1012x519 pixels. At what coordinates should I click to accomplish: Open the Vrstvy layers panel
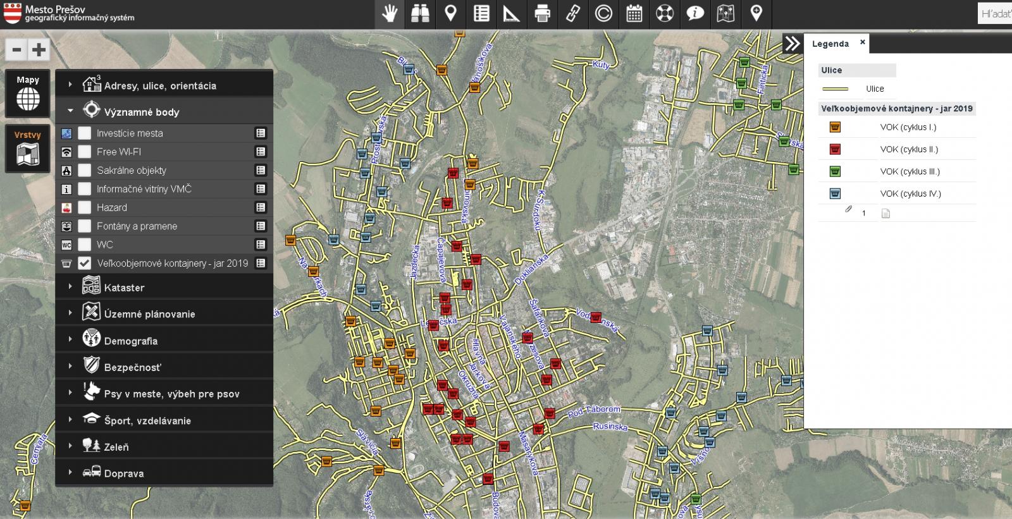tap(28, 148)
